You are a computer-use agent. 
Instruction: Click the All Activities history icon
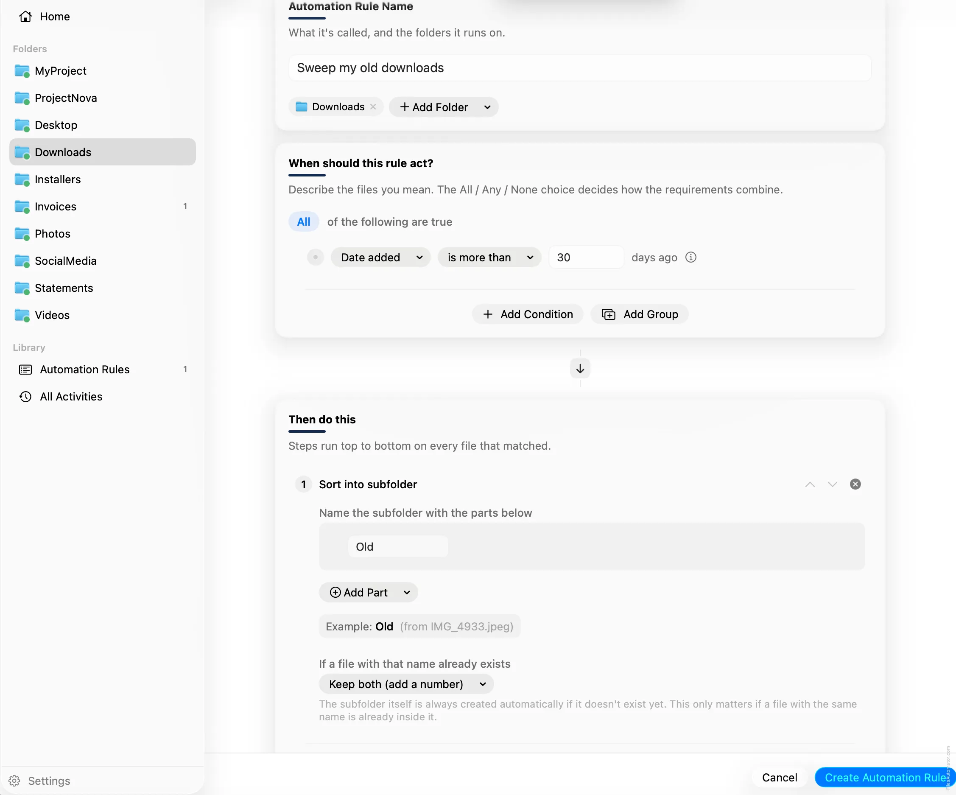(25, 397)
